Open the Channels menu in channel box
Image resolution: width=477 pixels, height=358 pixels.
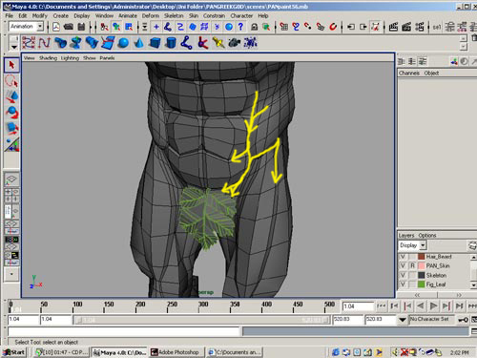click(409, 74)
